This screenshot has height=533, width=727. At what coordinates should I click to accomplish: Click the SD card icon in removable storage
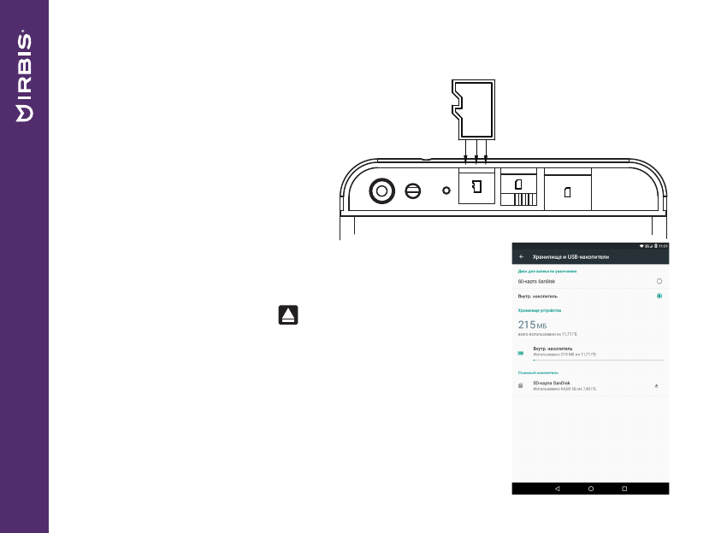coord(520,386)
